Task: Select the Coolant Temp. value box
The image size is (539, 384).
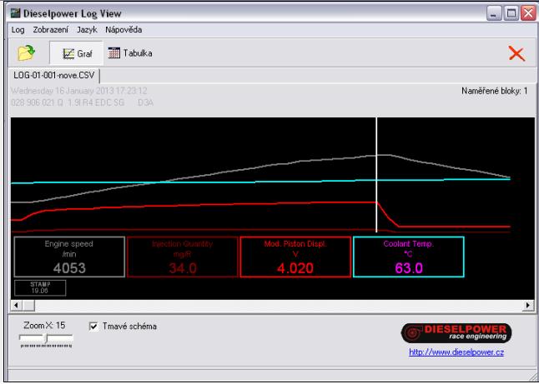Action: click(x=408, y=257)
